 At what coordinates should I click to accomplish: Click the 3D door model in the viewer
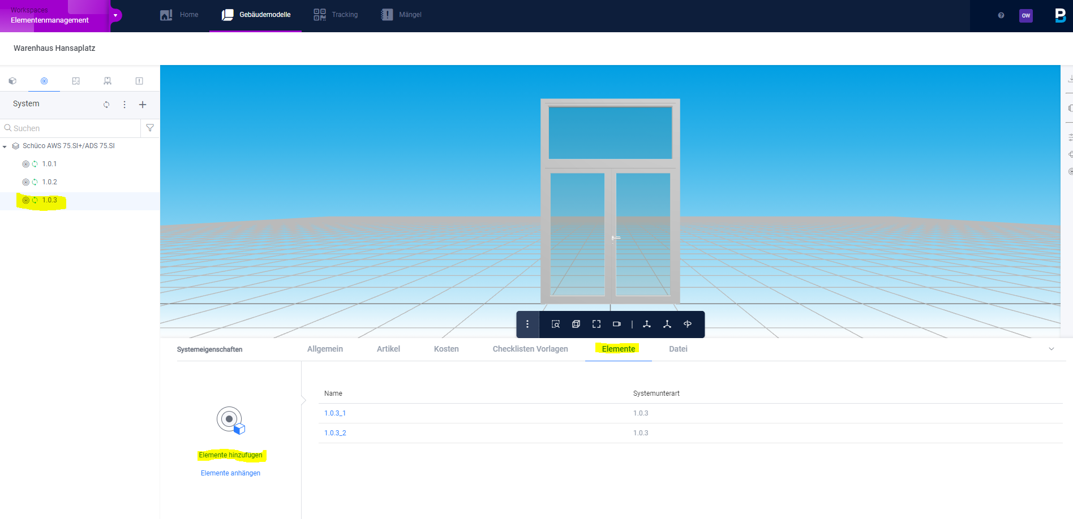(x=610, y=201)
